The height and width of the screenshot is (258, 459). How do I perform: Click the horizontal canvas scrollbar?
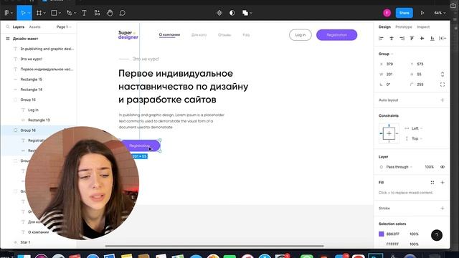[x=214, y=246]
